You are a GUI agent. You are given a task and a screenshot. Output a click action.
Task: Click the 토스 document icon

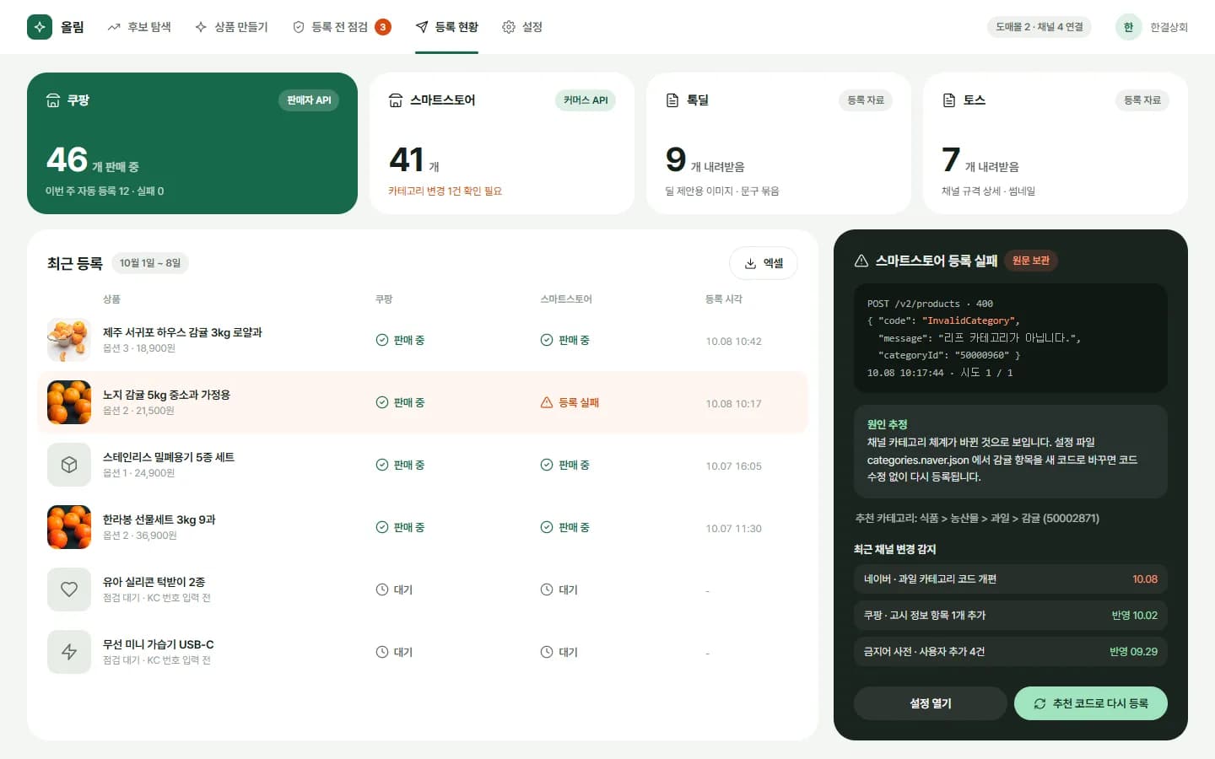(949, 100)
